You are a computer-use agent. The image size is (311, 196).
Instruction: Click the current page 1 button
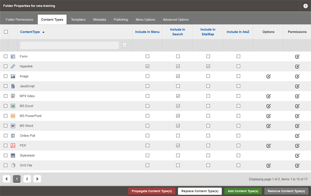[17, 179]
